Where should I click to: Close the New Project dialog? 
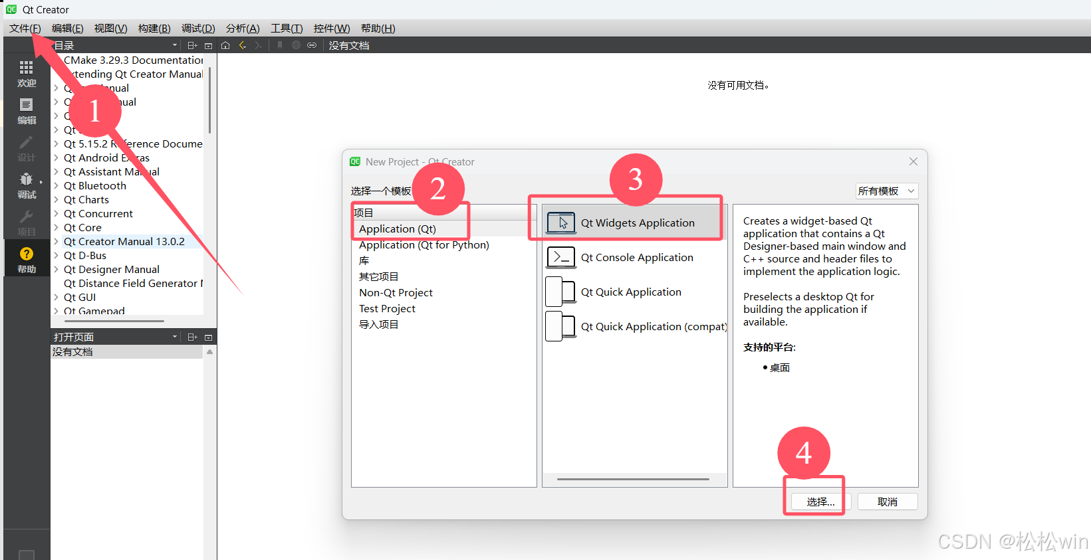coord(913,161)
